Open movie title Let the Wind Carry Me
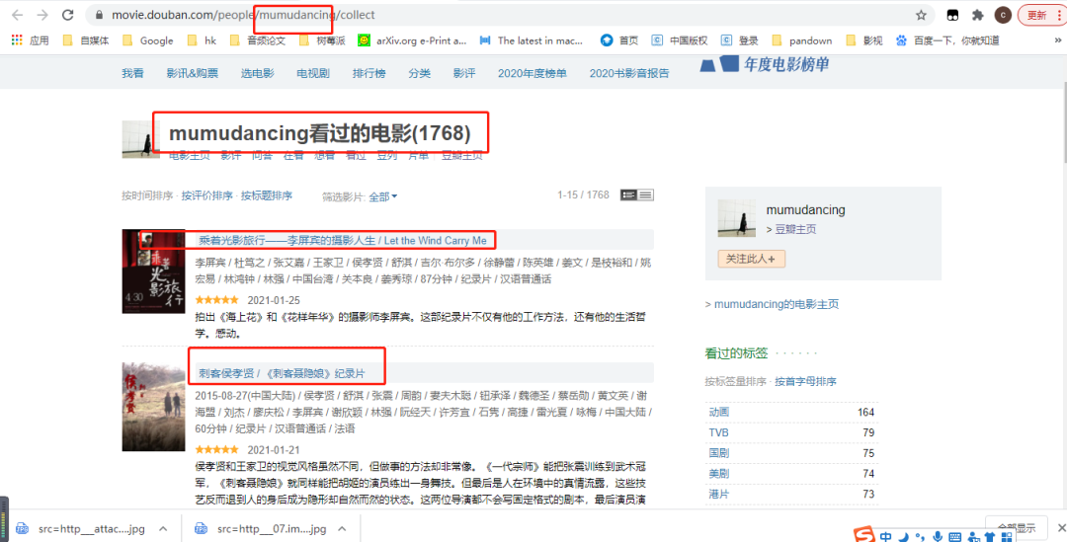The height and width of the screenshot is (542, 1067). [343, 240]
